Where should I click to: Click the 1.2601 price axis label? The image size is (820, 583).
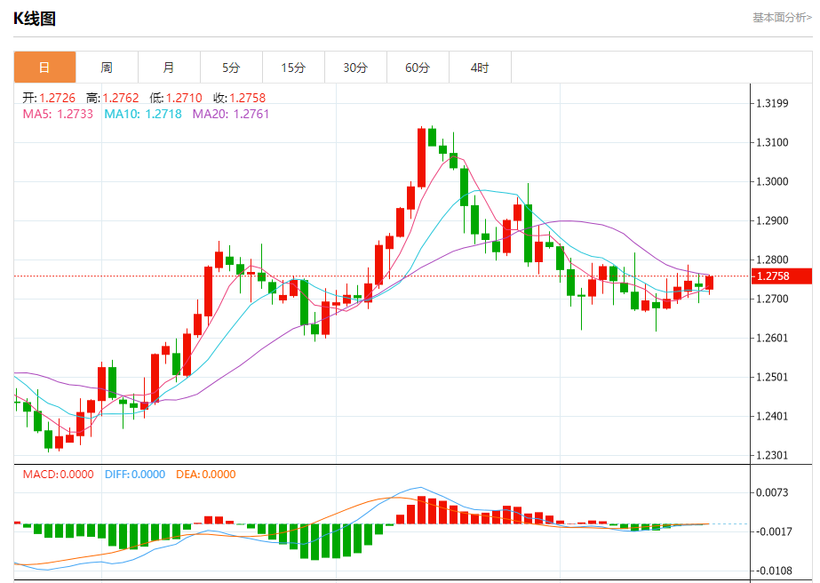[772, 338]
